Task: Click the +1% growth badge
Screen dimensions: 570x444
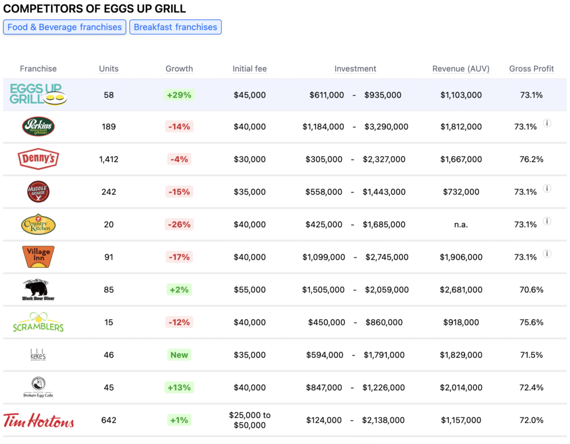Action: 179,421
